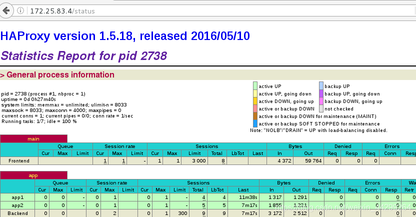Click the SOFT STOPPED for maintenance blue swatch
416x217 pixels.
(x=255, y=123)
